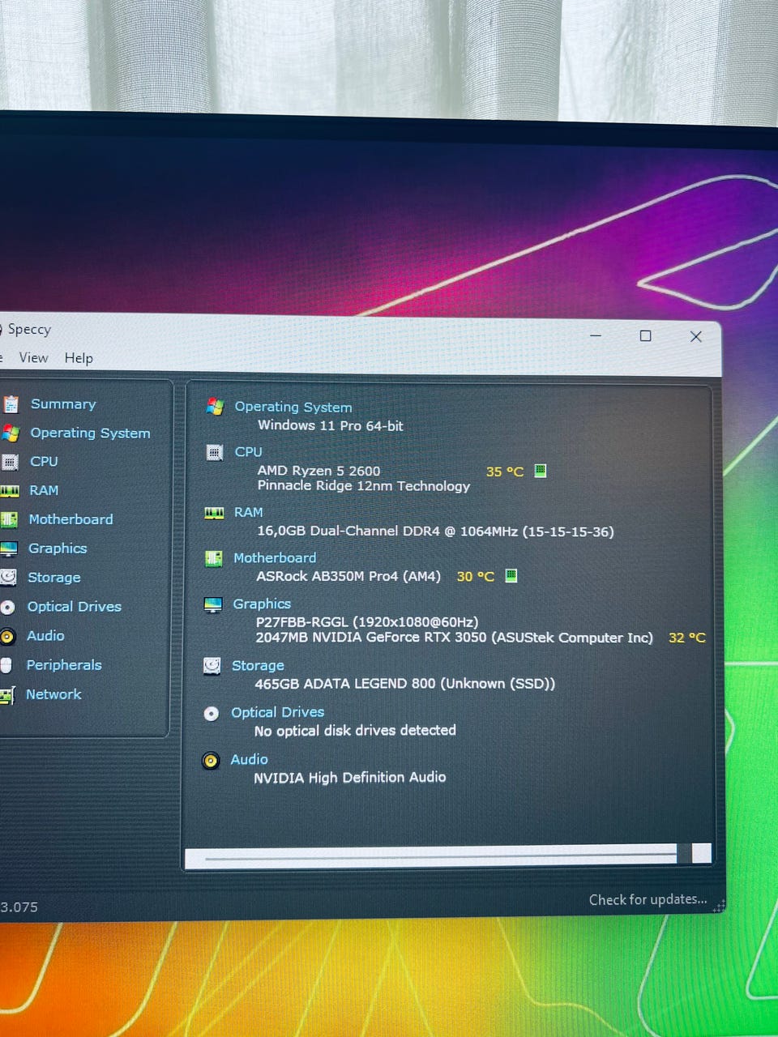Click the Motherboard heading link in summary
This screenshot has height=1037, width=778.
pos(275,557)
